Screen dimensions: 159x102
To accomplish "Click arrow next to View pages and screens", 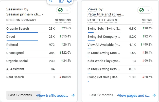I will [154, 95].
